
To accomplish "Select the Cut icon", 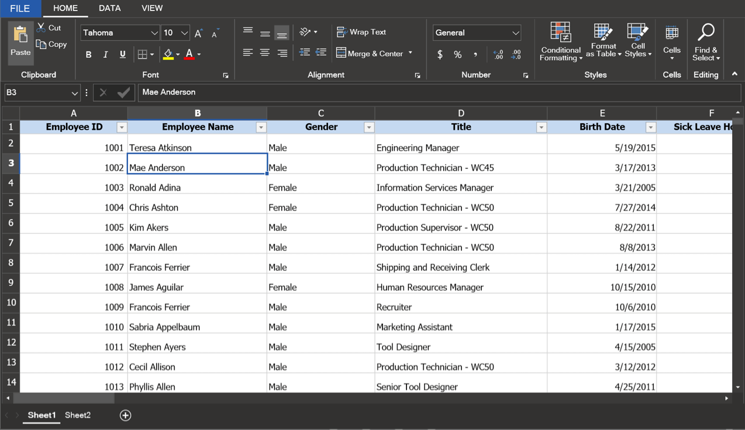I will (42, 27).
